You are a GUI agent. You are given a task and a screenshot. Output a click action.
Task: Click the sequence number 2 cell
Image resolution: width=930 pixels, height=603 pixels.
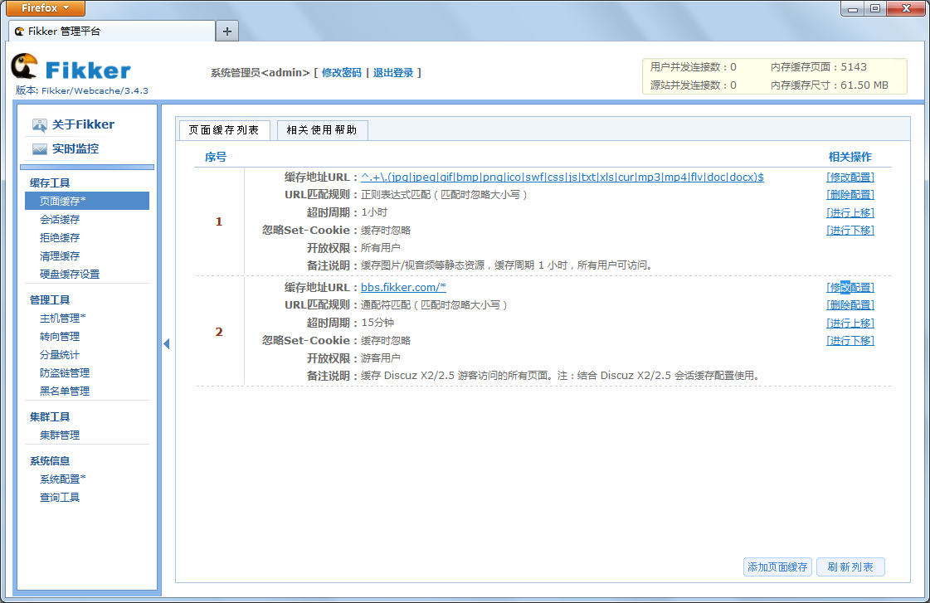pos(219,332)
